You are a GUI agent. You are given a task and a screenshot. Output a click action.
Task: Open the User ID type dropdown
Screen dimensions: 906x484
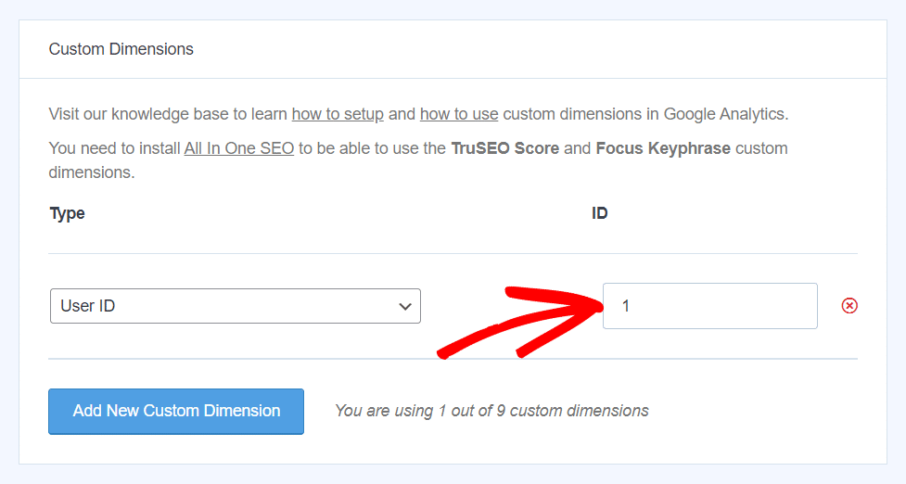(x=236, y=306)
